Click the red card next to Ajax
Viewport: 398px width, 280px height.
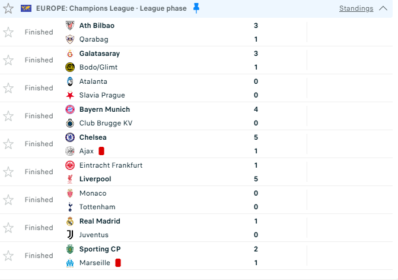coord(101,151)
